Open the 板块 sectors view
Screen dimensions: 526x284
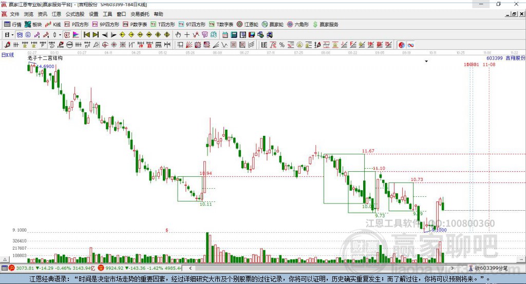pos(33,25)
